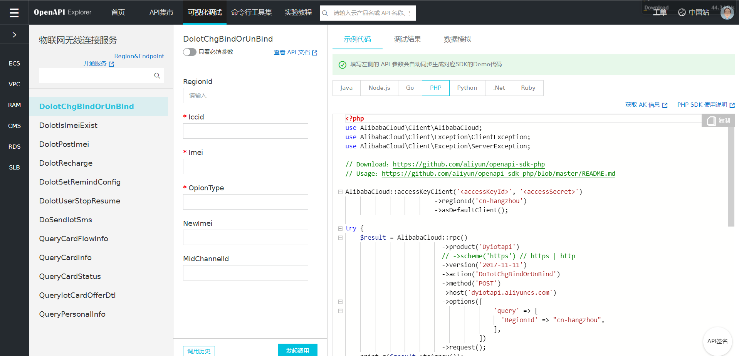Expand the left sidebar chevron
Viewport: 739px width, 356px height.
pyautogui.click(x=14, y=35)
